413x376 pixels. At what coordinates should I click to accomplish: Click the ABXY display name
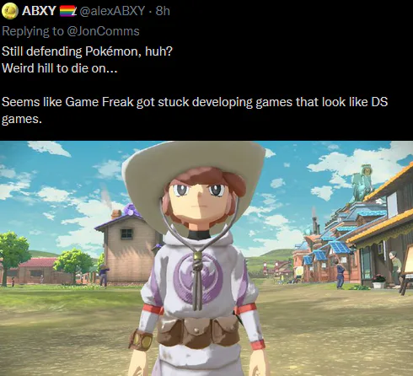(39, 11)
